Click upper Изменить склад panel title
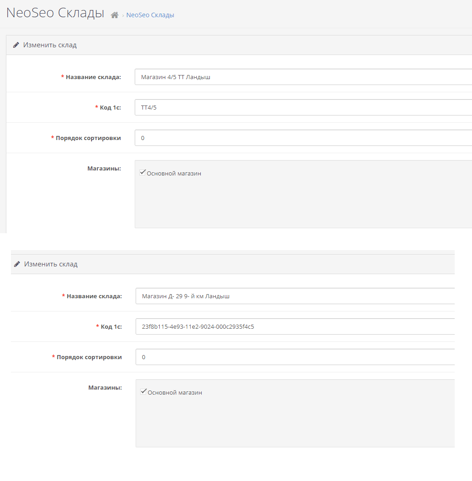 click(x=50, y=45)
